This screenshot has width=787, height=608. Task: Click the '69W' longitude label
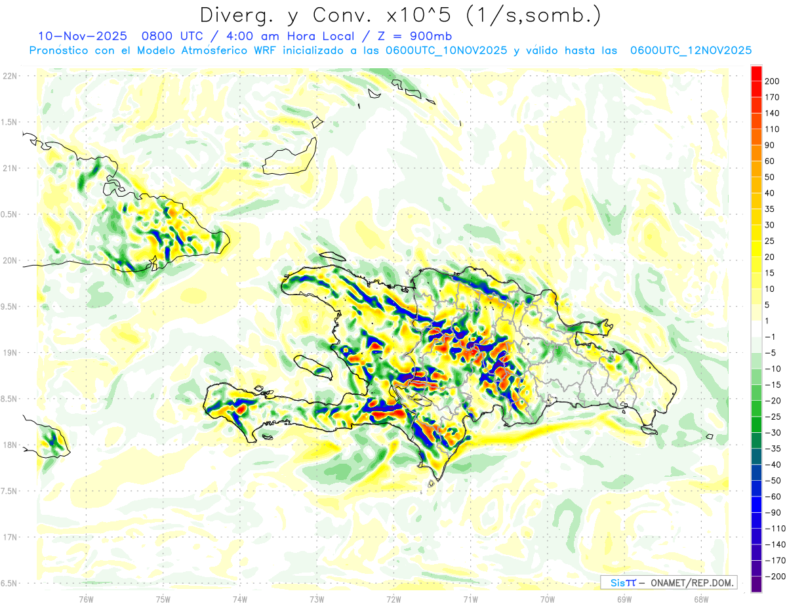pos(624,599)
